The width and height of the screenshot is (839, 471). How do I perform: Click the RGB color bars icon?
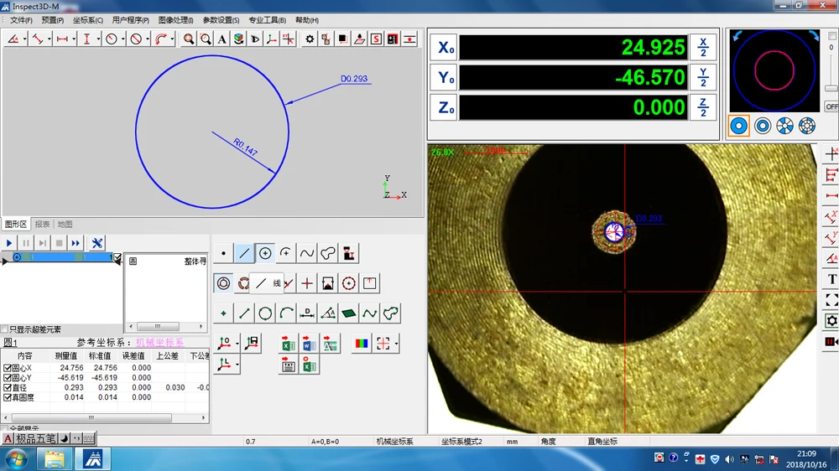361,344
